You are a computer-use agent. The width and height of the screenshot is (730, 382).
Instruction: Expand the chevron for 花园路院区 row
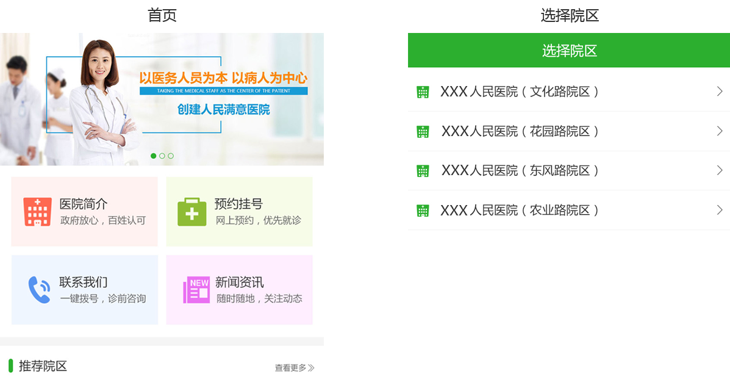point(720,131)
